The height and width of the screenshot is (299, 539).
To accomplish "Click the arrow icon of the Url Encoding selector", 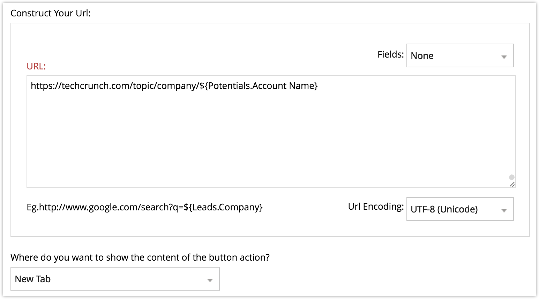I will click(x=504, y=210).
